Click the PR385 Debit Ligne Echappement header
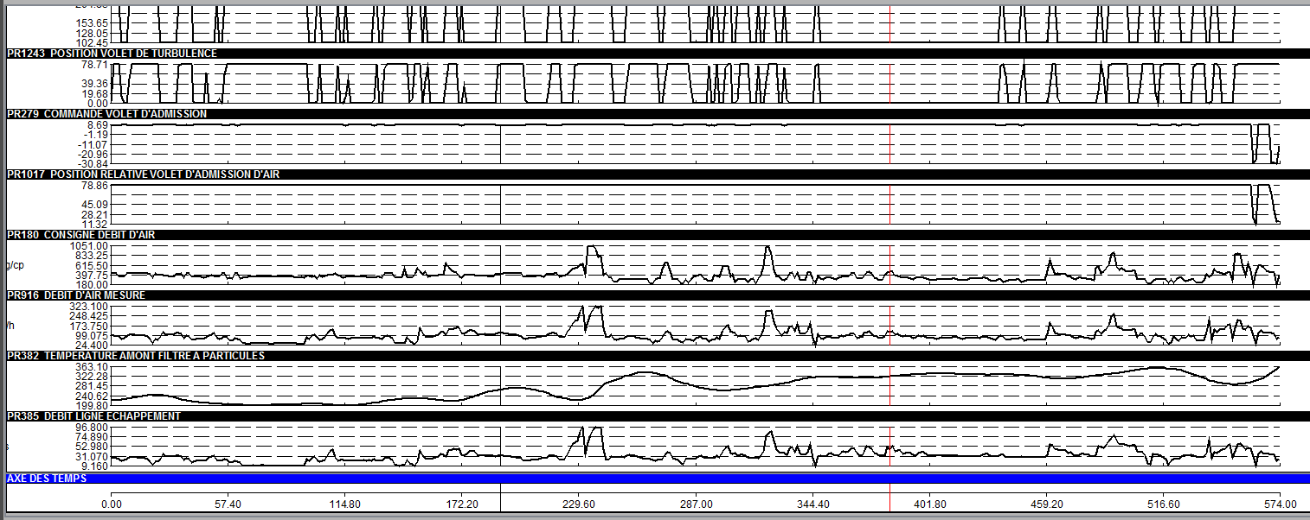1310x520 pixels. pyautogui.click(x=657, y=416)
